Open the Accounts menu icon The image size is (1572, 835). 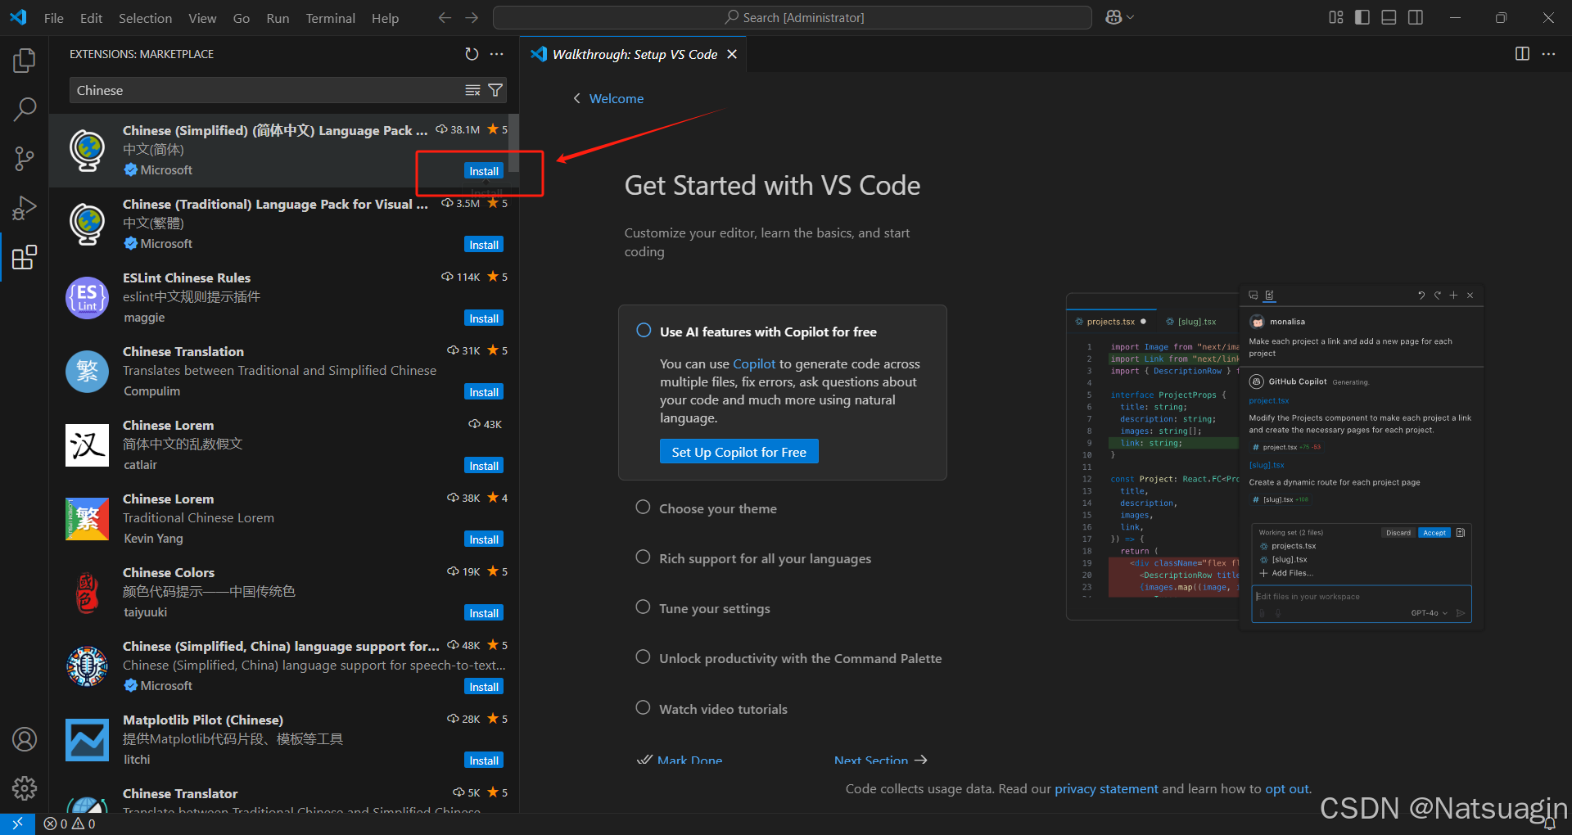click(25, 739)
